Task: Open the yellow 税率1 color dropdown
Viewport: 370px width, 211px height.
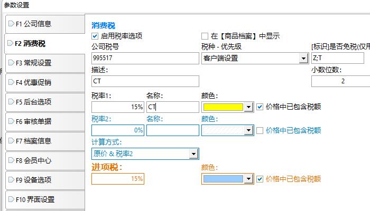Action: click(x=227, y=107)
